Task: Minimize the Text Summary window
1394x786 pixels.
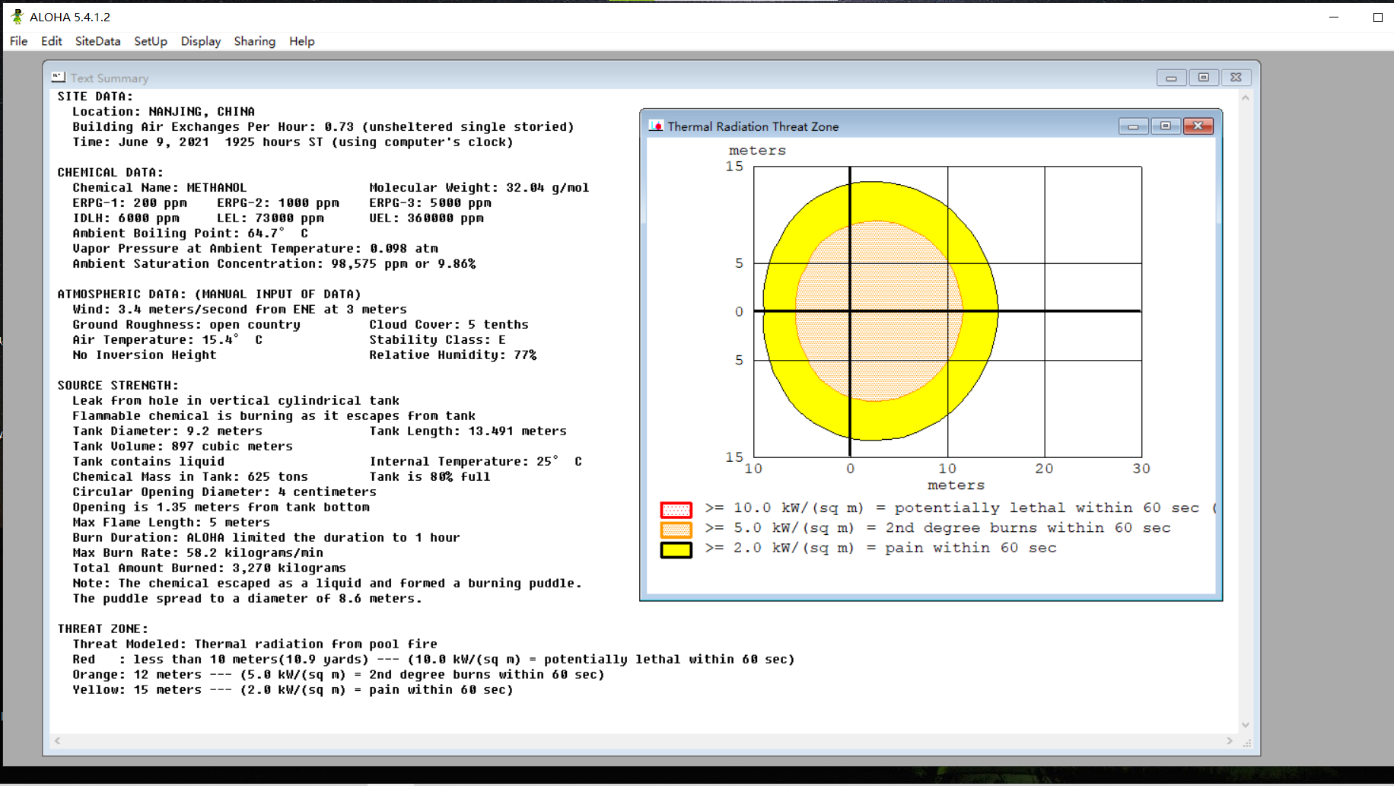Action: point(1171,78)
